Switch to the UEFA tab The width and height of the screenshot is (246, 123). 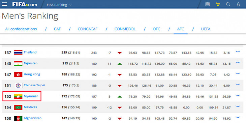[206, 29]
